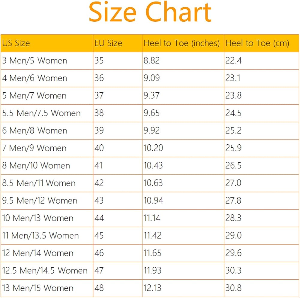
Task: Click the 24.5 cm cell
Action: pos(261,113)
